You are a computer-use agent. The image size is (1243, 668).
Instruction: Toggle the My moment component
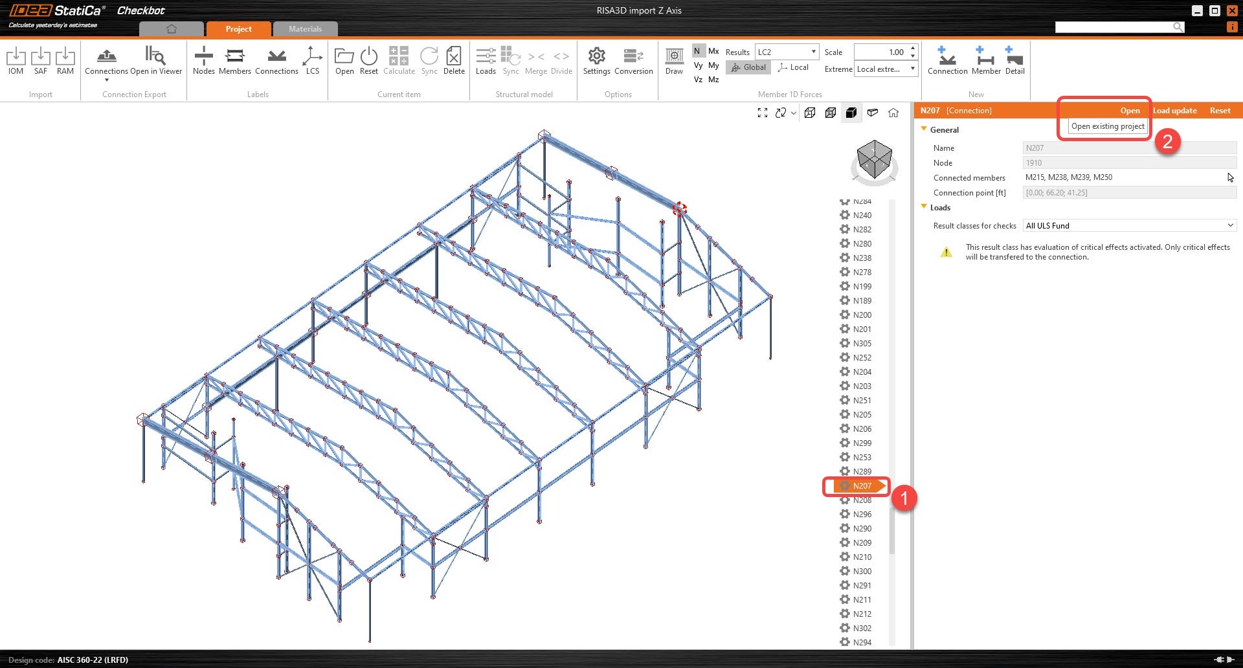coord(713,65)
